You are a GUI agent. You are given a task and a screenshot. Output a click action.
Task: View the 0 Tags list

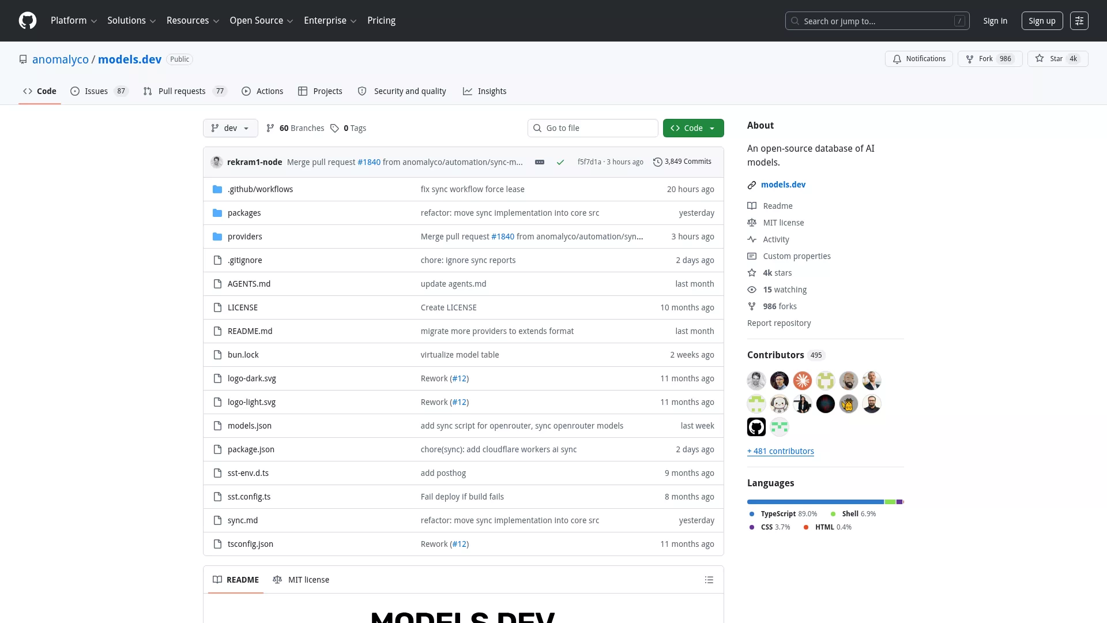(x=348, y=128)
